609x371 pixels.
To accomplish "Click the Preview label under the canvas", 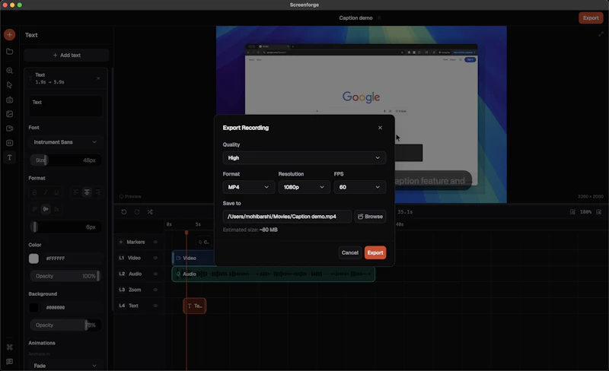I will 130,196.
